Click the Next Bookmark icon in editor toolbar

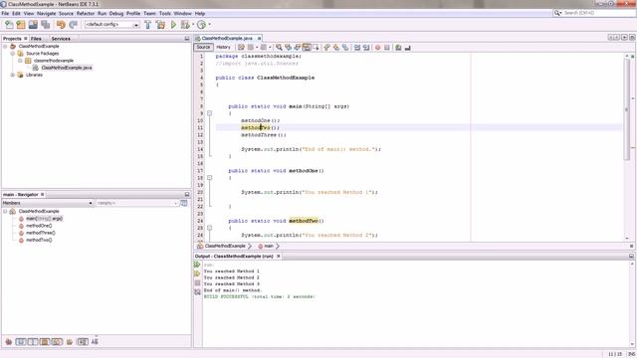coord(336,48)
